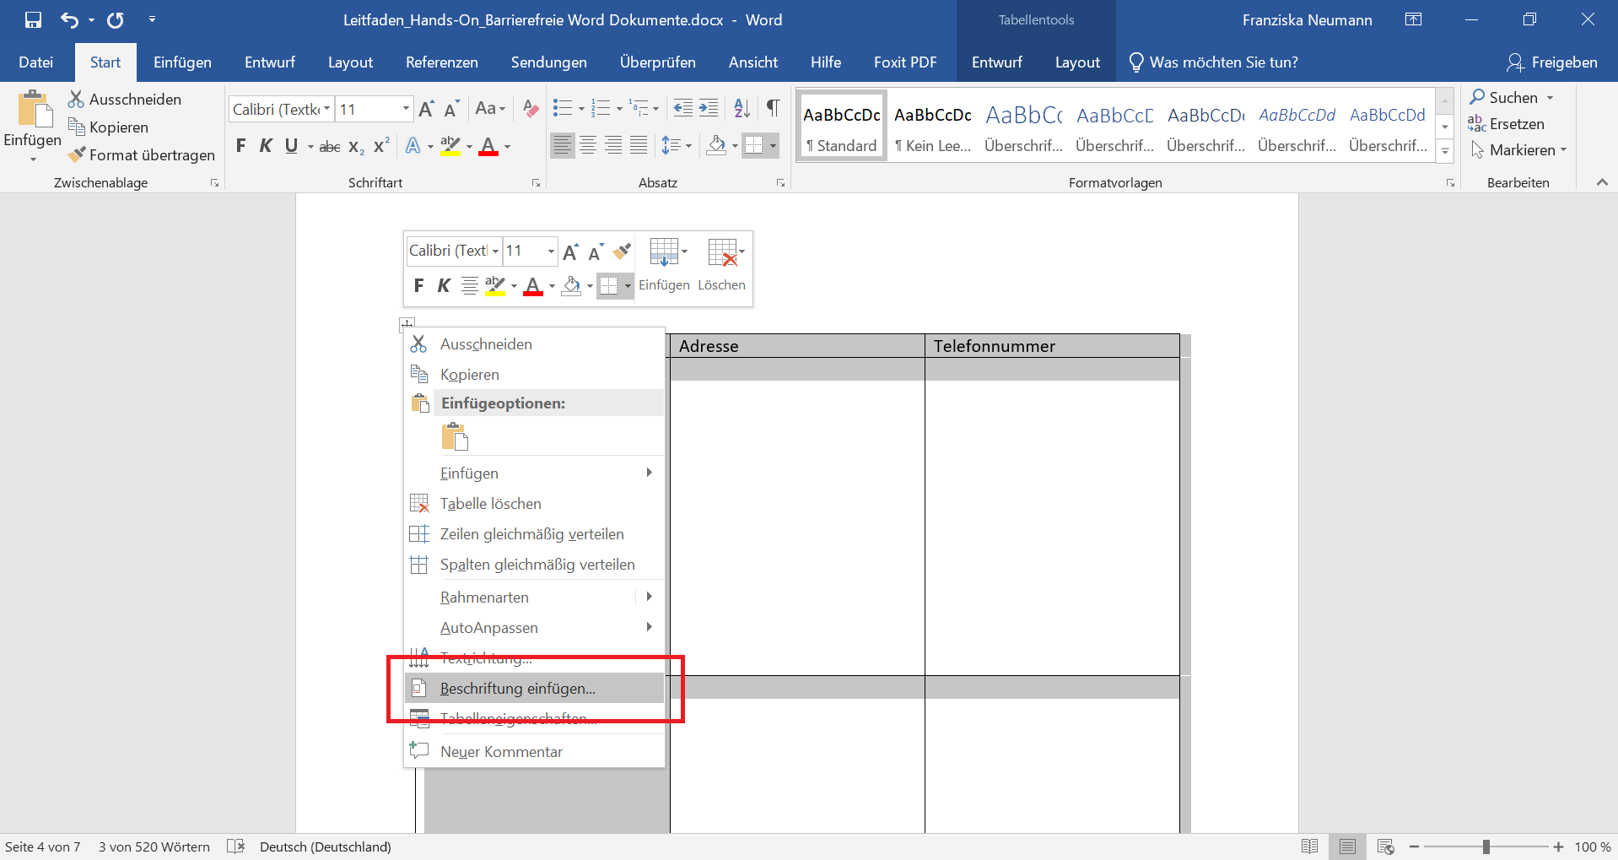Click the Ausschneiden scissors icon
This screenshot has height=860, width=1618.
[x=76, y=98]
